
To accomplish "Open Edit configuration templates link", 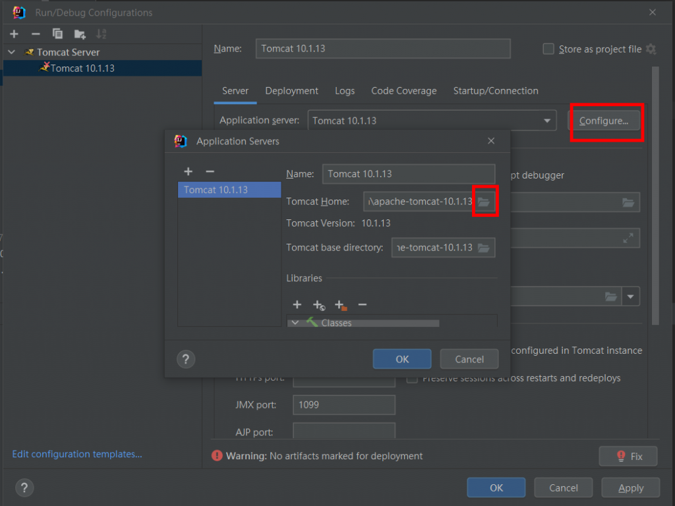I will tap(77, 454).
